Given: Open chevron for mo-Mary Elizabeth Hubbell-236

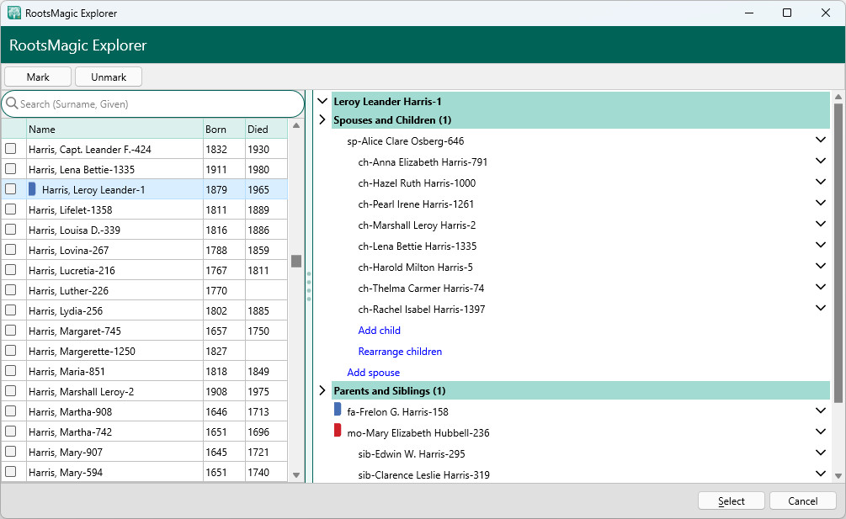Looking at the screenshot, I should click(821, 432).
